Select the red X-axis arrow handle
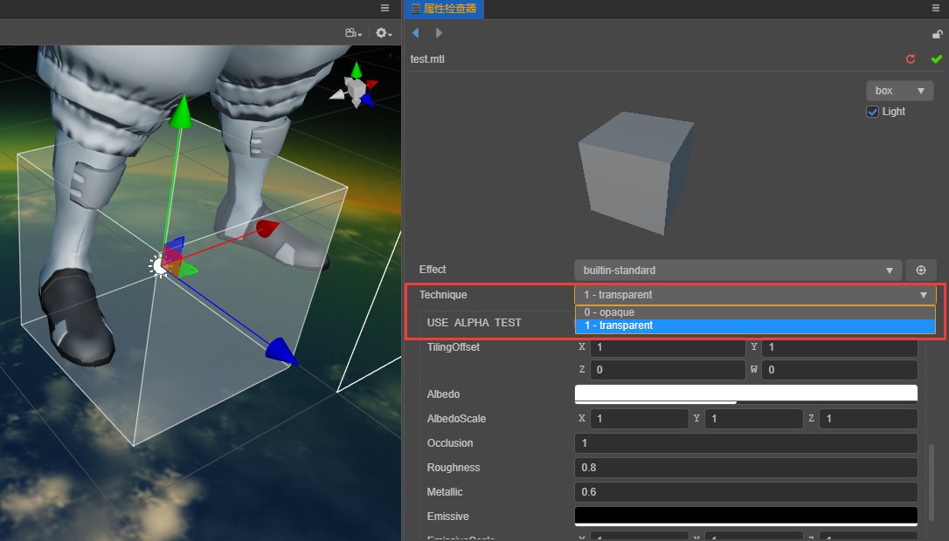949x541 pixels. pyautogui.click(x=267, y=229)
